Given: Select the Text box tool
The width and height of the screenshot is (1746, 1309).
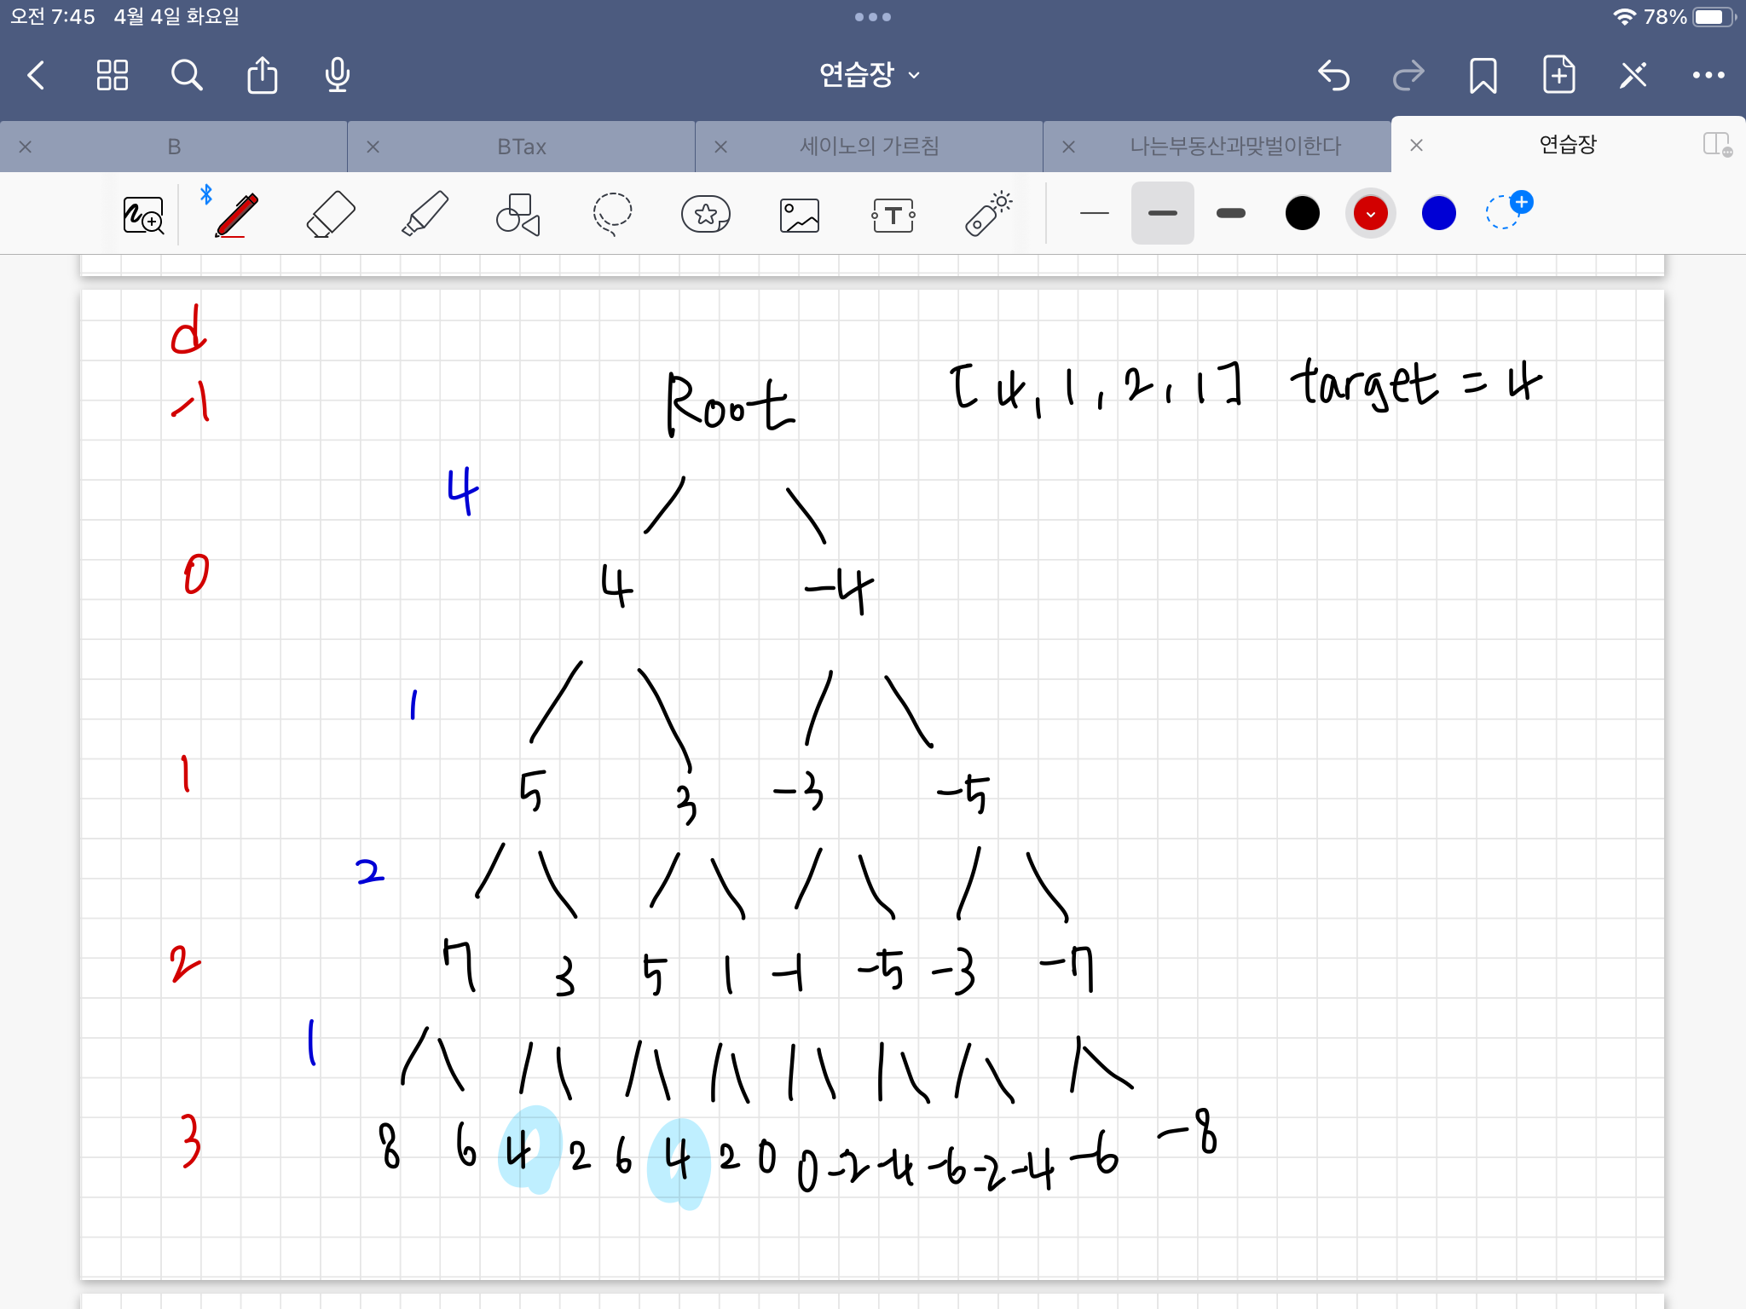Looking at the screenshot, I should [x=893, y=215].
